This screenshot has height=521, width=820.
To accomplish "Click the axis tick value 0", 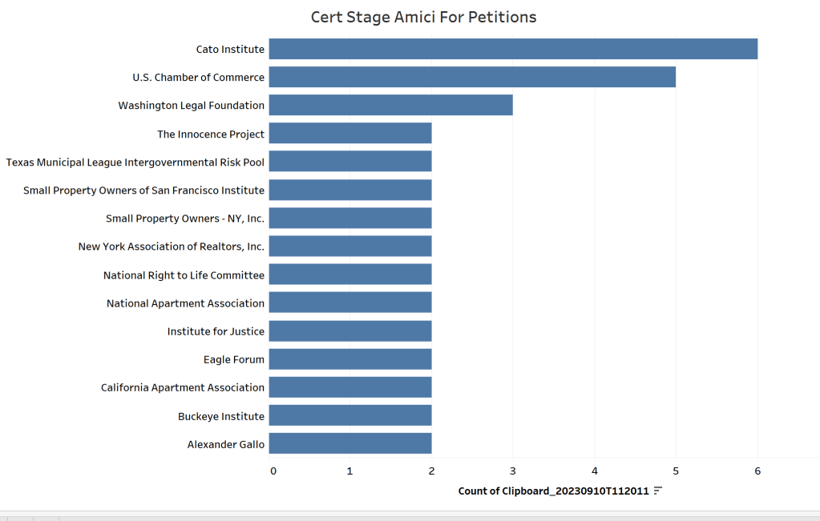I will [x=273, y=471].
